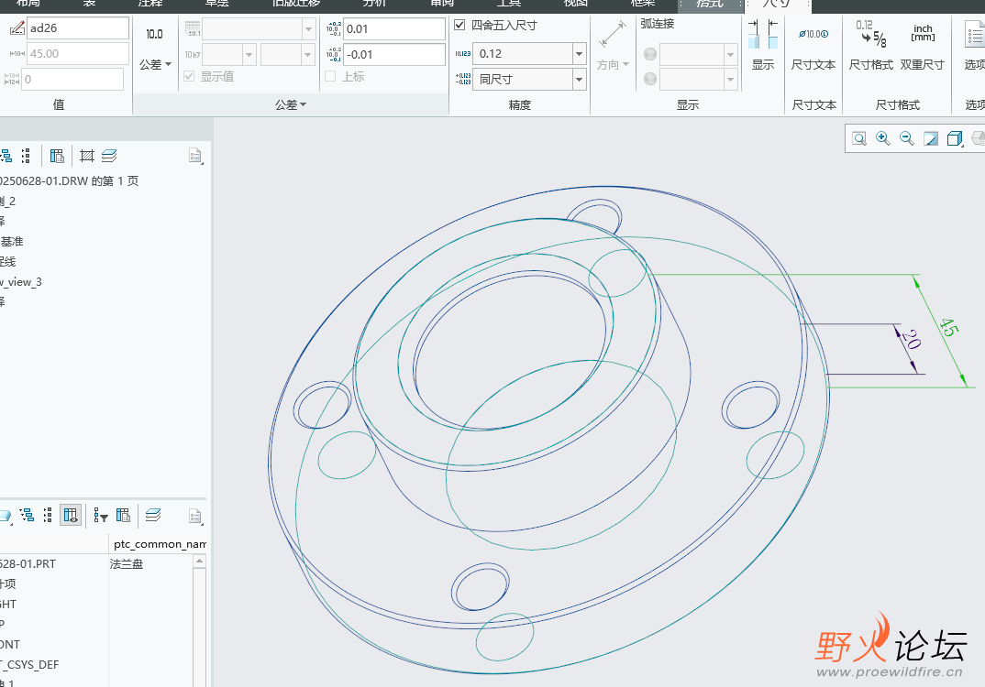Select the upper 弧连接 radio button
The height and width of the screenshot is (687, 985).
650,55
